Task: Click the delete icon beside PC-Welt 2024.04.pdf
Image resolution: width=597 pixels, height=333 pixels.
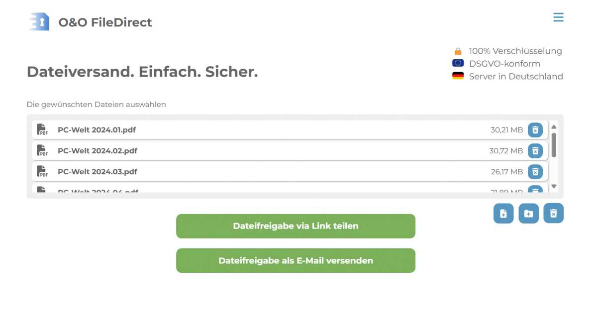Action: [x=535, y=191]
